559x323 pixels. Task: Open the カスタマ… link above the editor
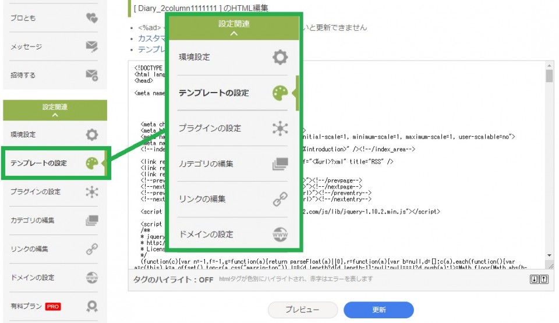(151, 38)
